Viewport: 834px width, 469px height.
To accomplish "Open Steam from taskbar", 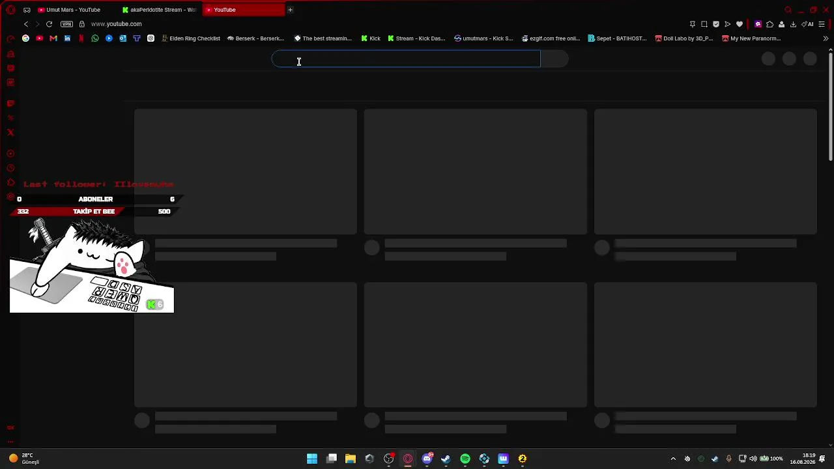I will tap(446, 459).
